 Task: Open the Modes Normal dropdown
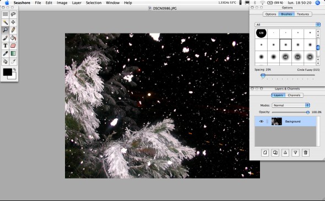[x=291, y=105]
